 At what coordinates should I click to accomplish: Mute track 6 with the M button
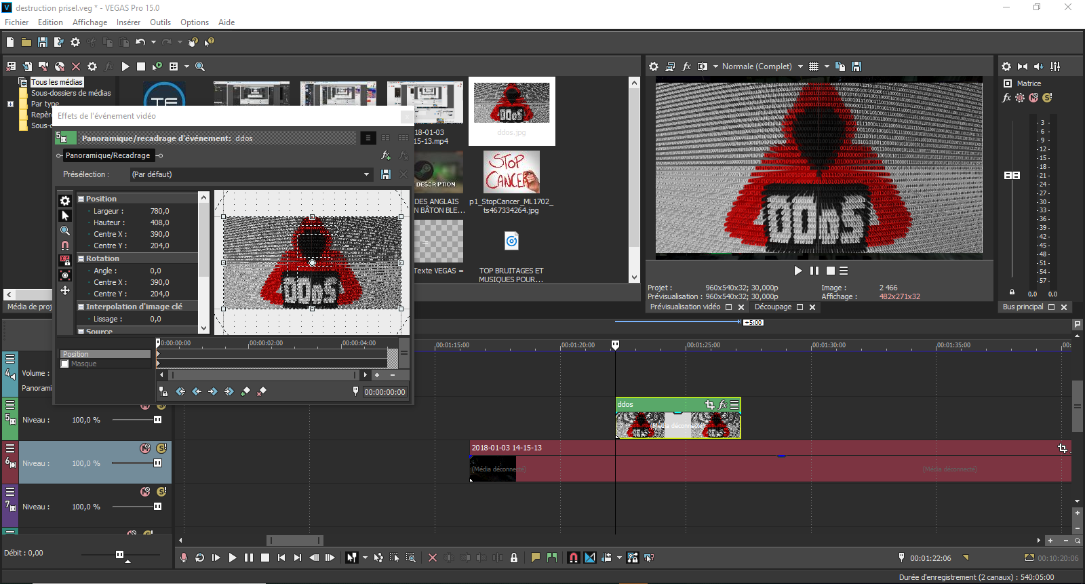coord(145,448)
